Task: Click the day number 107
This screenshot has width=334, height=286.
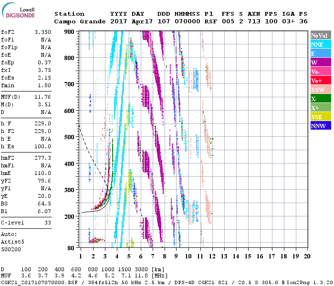Action: pos(164,21)
